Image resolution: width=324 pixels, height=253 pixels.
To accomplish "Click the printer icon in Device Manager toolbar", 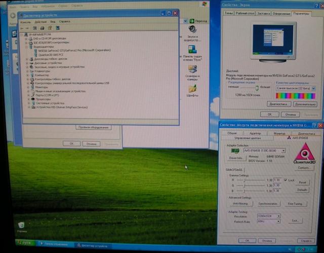I will tap(42, 28).
